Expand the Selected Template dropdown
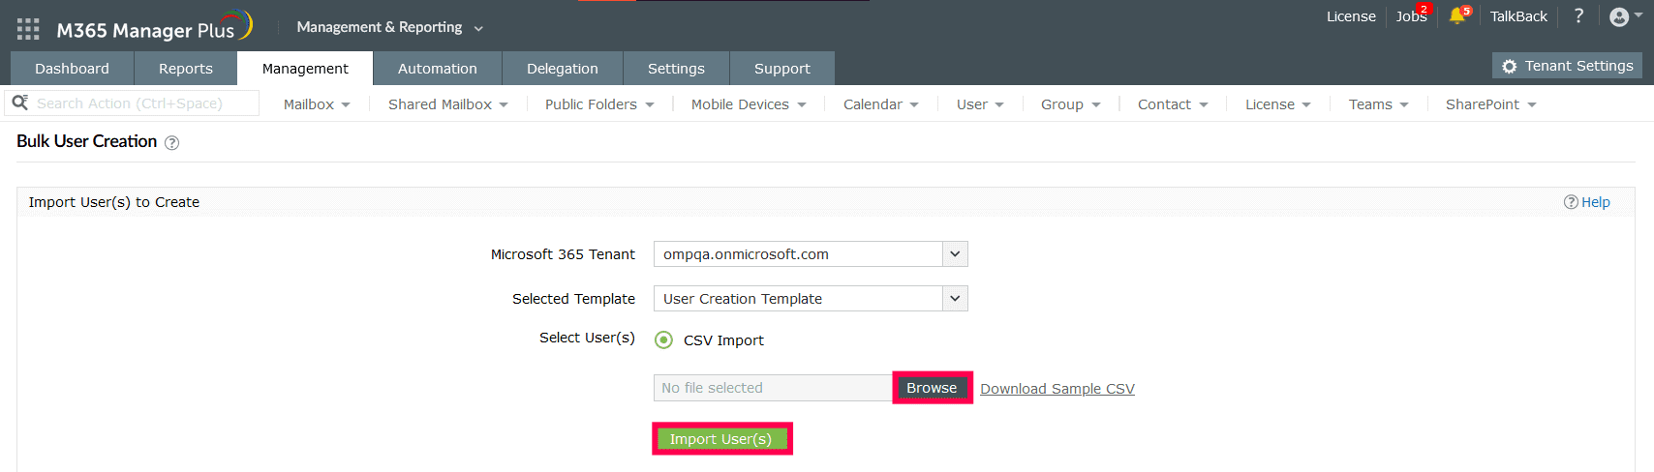The image size is (1654, 472). point(955,299)
